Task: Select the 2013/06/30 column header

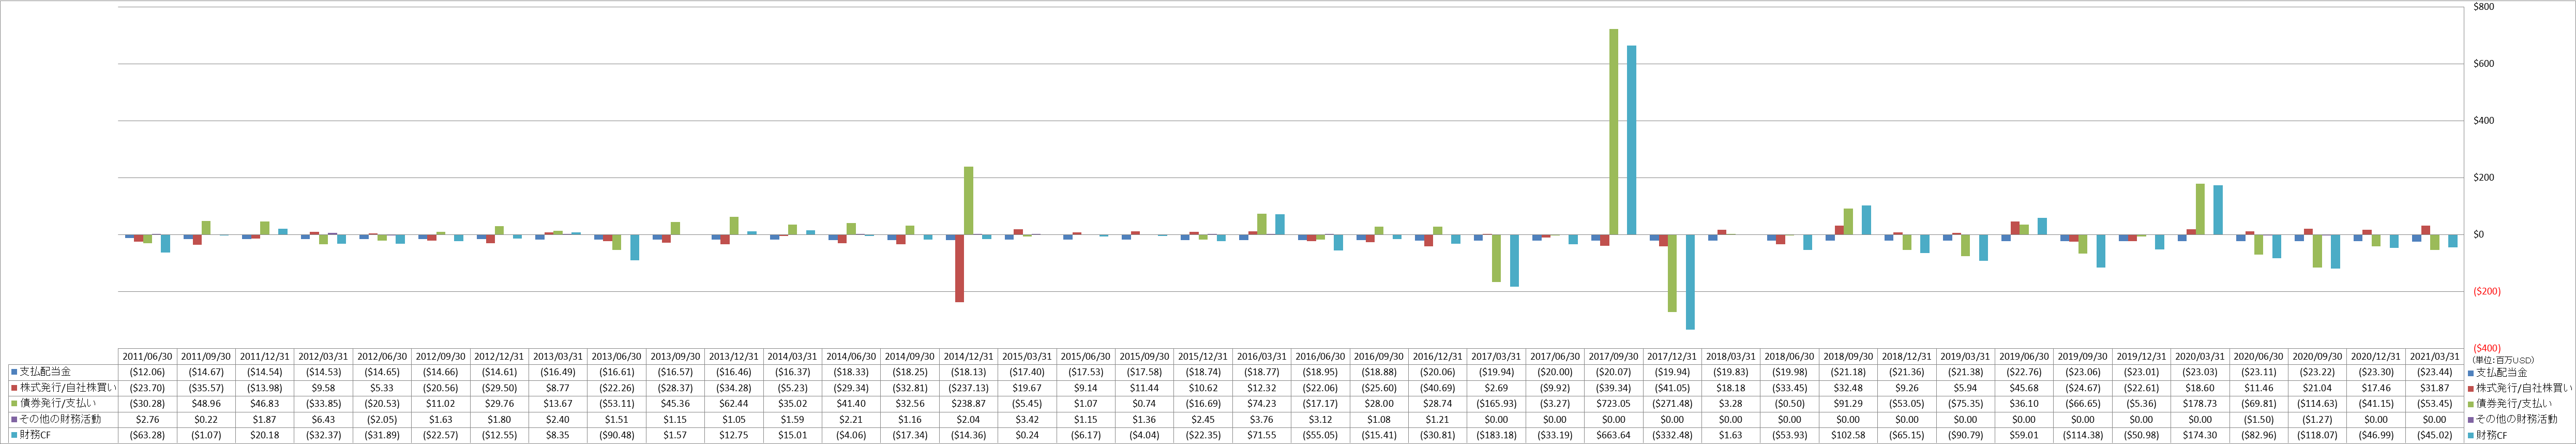Action: click(617, 356)
